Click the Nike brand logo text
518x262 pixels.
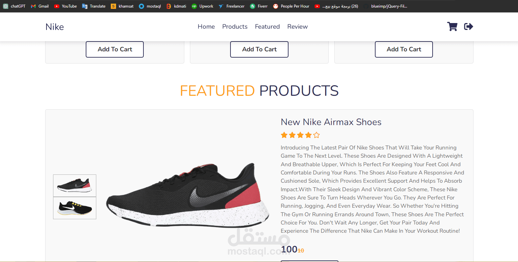click(55, 27)
